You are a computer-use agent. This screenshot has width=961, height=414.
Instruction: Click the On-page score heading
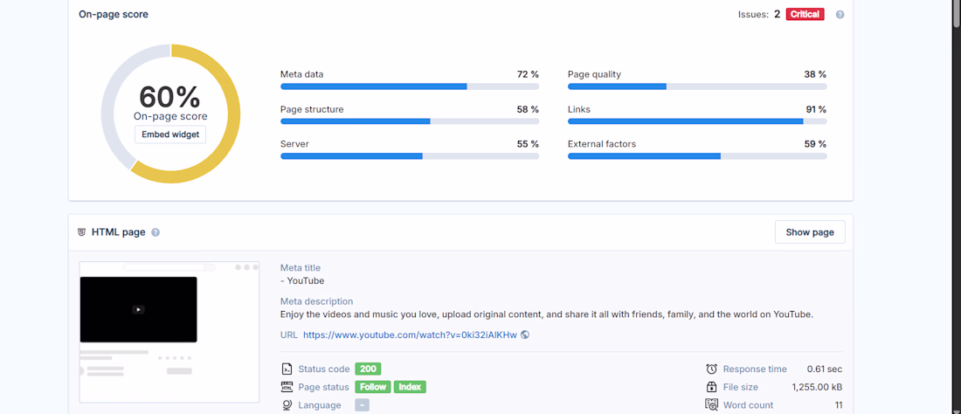[114, 14]
